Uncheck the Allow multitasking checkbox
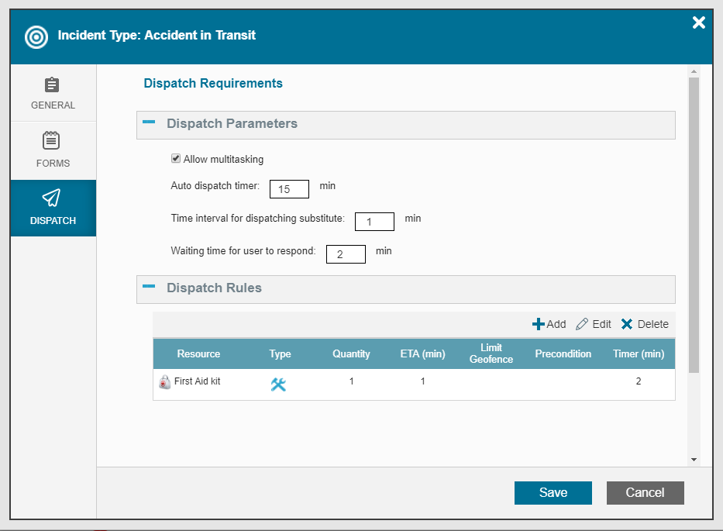This screenshot has height=531, width=723. (176, 159)
